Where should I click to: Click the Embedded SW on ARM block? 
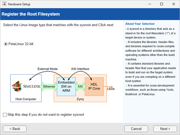(66, 86)
